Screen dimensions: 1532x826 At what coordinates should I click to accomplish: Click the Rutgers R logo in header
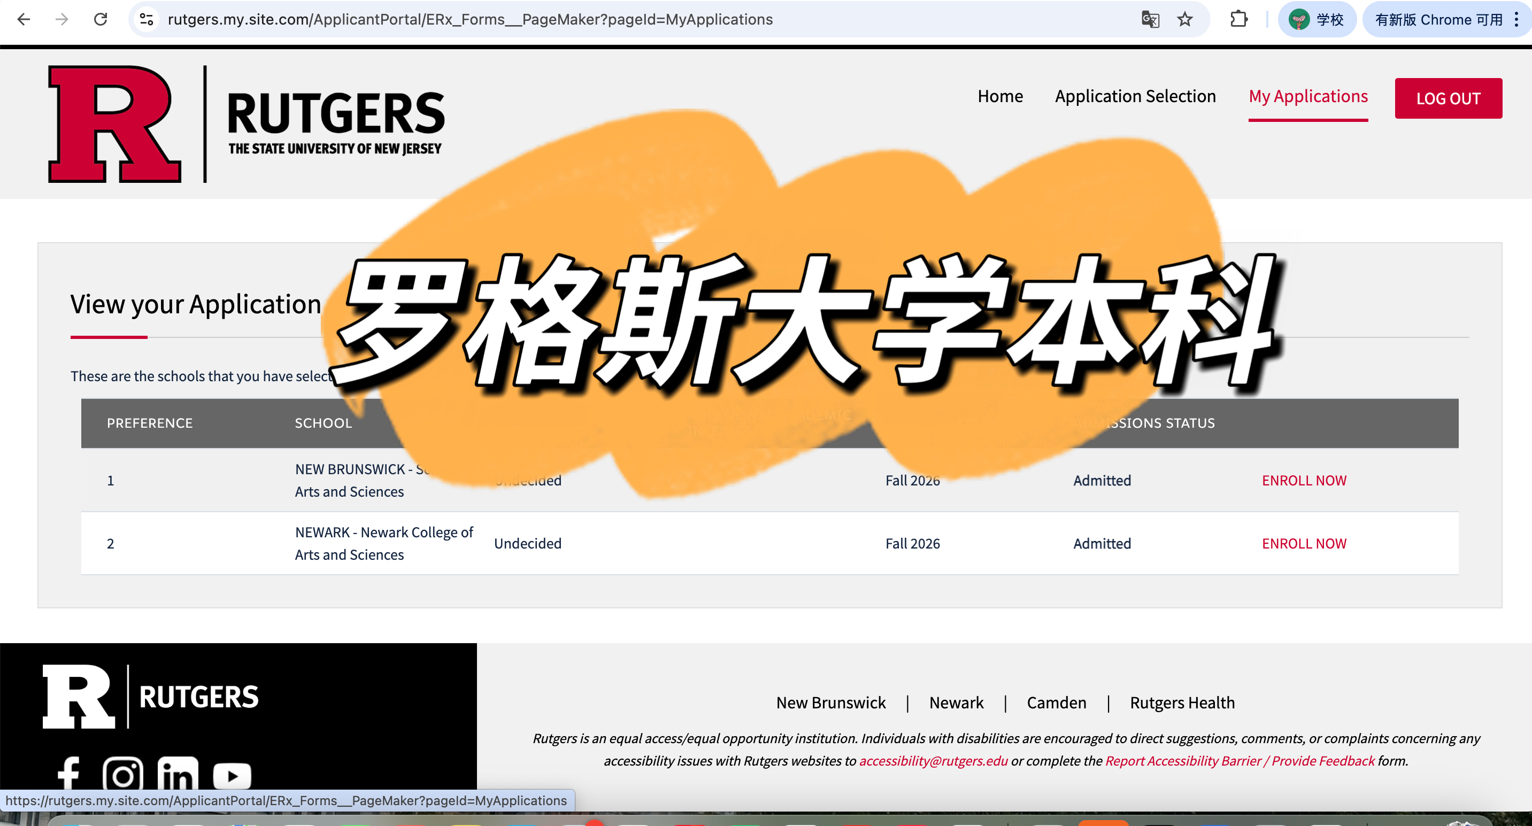(x=114, y=123)
